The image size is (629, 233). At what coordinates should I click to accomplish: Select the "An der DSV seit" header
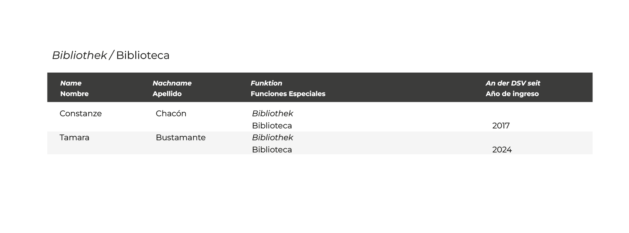(x=513, y=83)
